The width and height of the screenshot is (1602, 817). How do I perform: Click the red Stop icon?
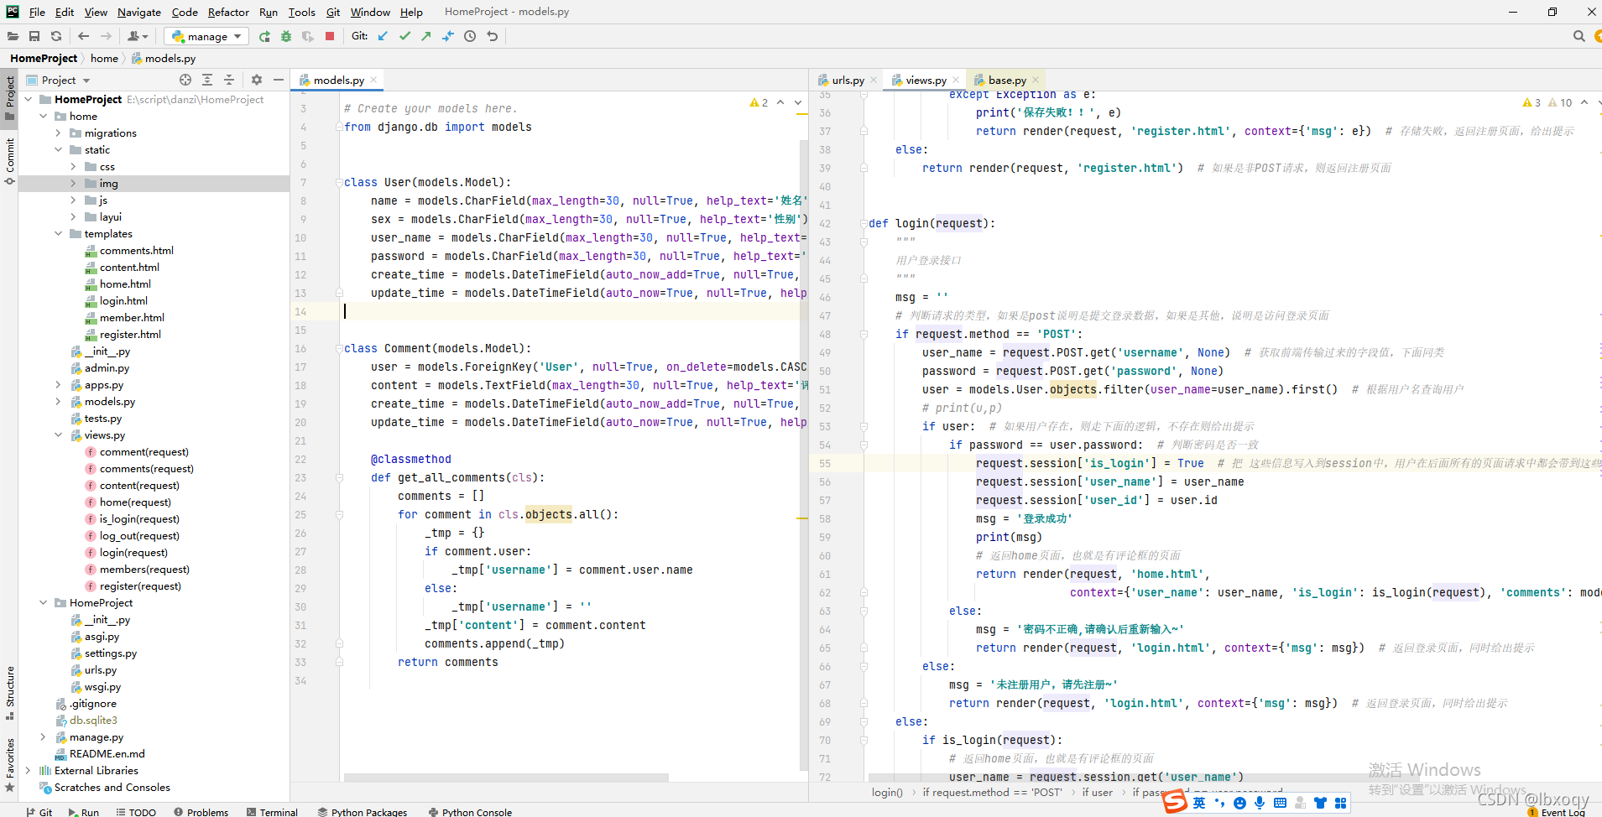pos(330,36)
